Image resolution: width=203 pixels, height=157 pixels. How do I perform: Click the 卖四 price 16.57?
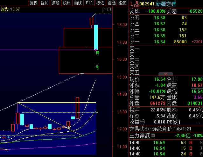[x=160, y=24]
